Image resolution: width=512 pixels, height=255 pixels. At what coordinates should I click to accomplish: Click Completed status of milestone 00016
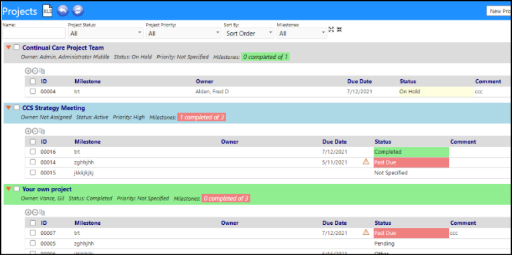pos(411,152)
